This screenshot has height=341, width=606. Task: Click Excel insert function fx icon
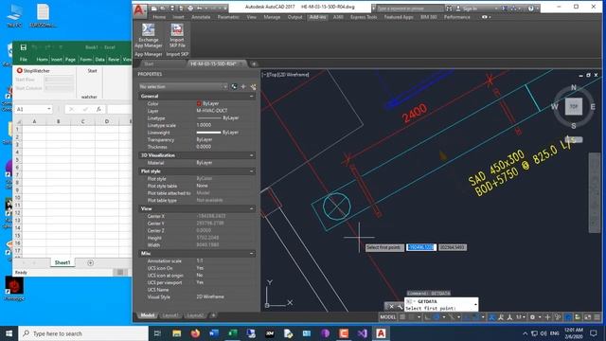[x=98, y=110]
